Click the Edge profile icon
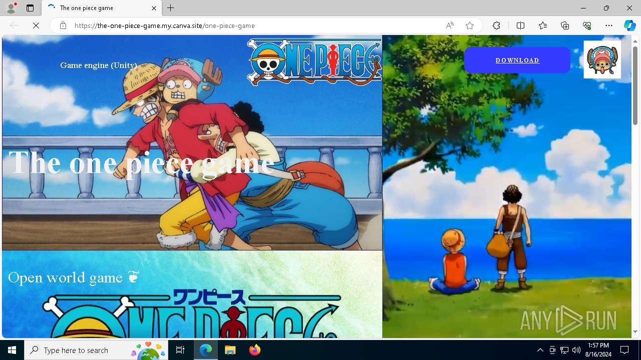Viewport: 641px width, 360px height. pyautogui.click(x=11, y=8)
